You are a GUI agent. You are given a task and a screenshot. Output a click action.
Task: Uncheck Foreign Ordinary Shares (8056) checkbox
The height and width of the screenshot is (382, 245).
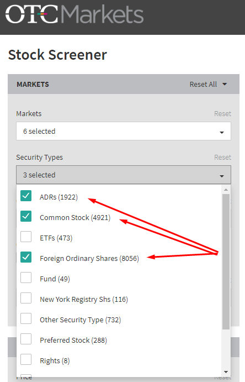tap(26, 257)
